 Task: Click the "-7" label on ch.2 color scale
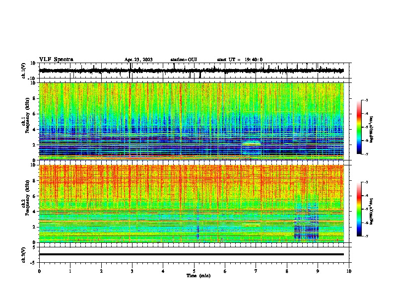point(366,236)
